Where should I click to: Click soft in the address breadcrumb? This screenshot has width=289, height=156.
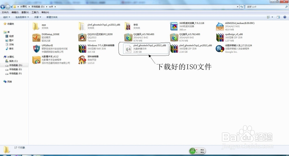click(x=51, y=7)
